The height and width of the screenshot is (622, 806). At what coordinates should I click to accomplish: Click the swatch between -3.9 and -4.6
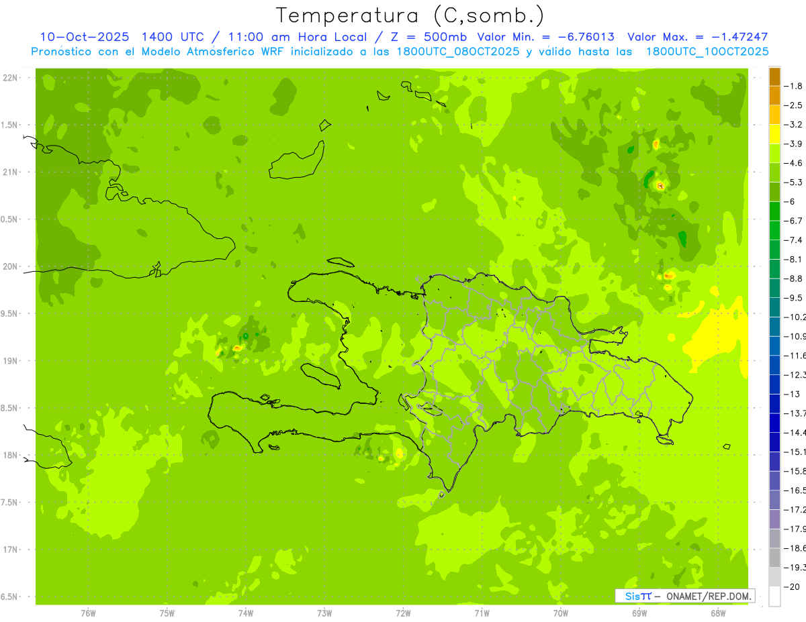click(x=774, y=153)
